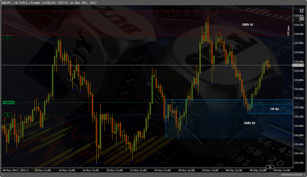This screenshot has height=177, width=307.
Task: Click the left scroll arrow on the horizontal scrollbar
Action: click(x=2, y=175)
